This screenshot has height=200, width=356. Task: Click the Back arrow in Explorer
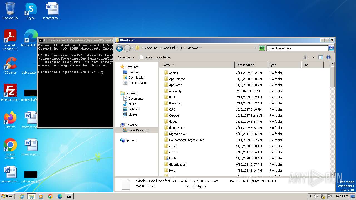tap(119, 48)
